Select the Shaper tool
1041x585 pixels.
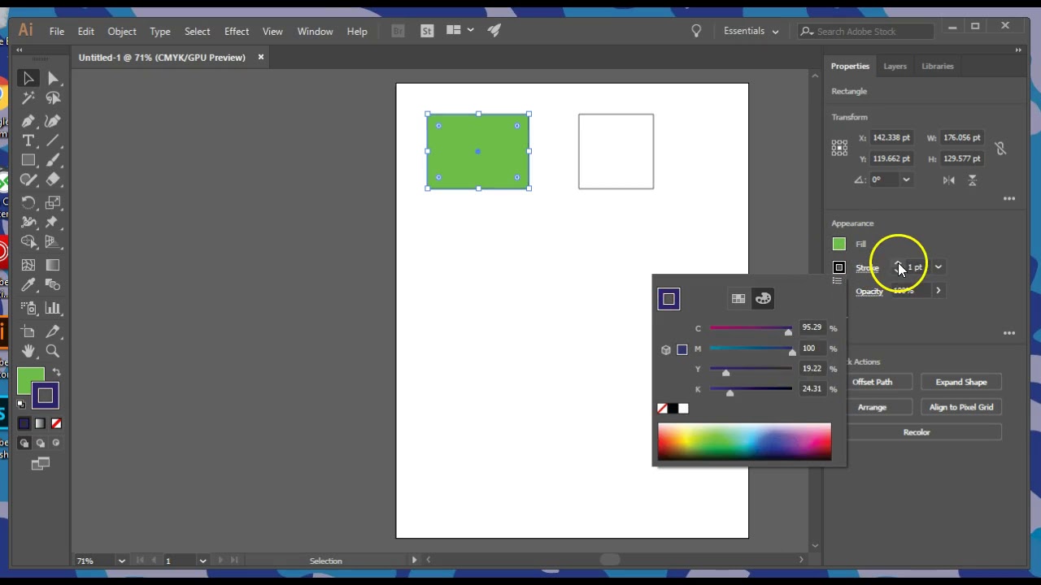pos(28,180)
